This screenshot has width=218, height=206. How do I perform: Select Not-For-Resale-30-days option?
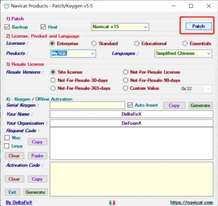coord(53,80)
